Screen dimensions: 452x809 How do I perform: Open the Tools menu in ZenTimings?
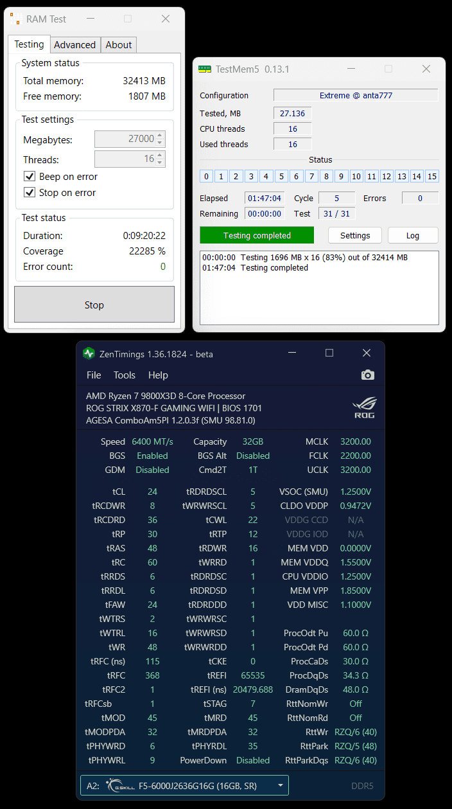point(125,375)
